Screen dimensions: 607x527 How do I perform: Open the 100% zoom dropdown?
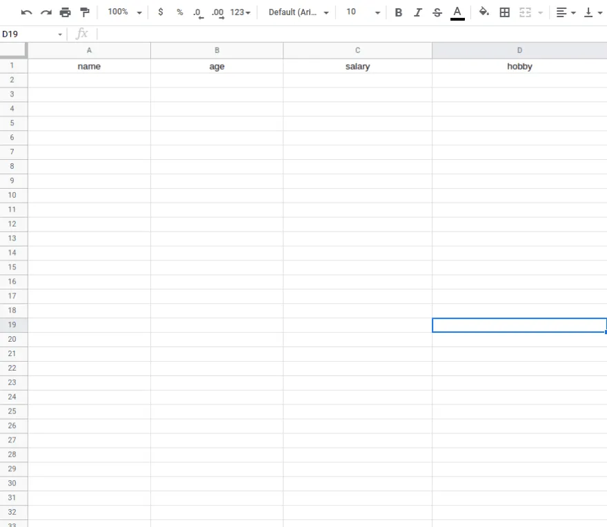coord(125,12)
